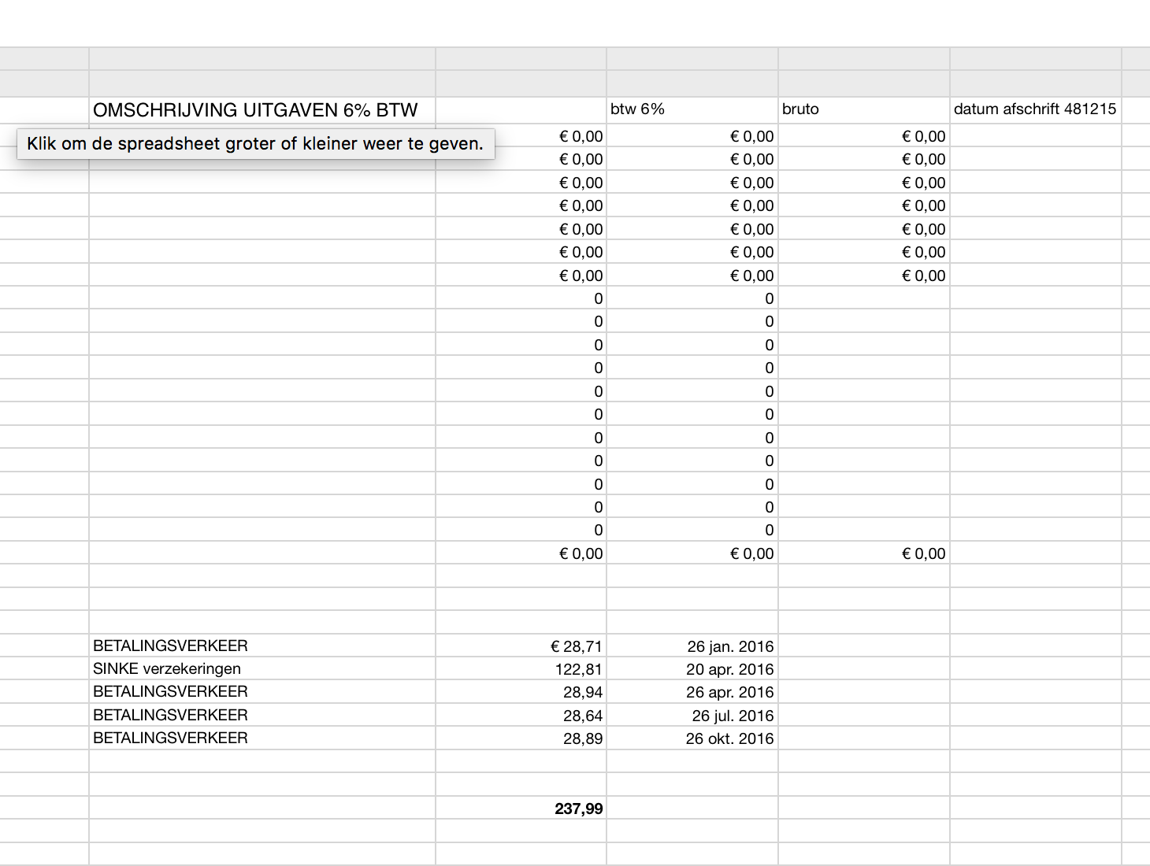Click the SINKE verzekeringen cell
This screenshot has height=866, width=1150.
click(262, 668)
